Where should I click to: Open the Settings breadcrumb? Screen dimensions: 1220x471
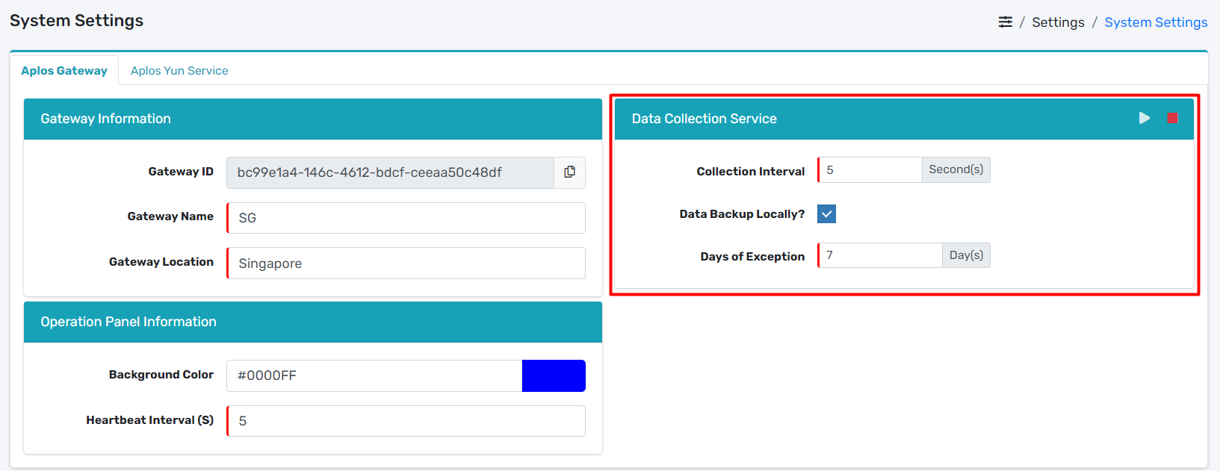click(1058, 22)
